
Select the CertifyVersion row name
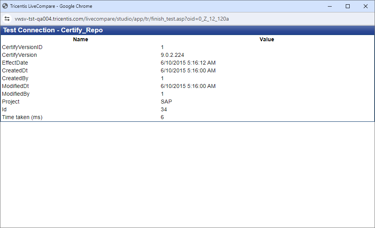point(19,55)
